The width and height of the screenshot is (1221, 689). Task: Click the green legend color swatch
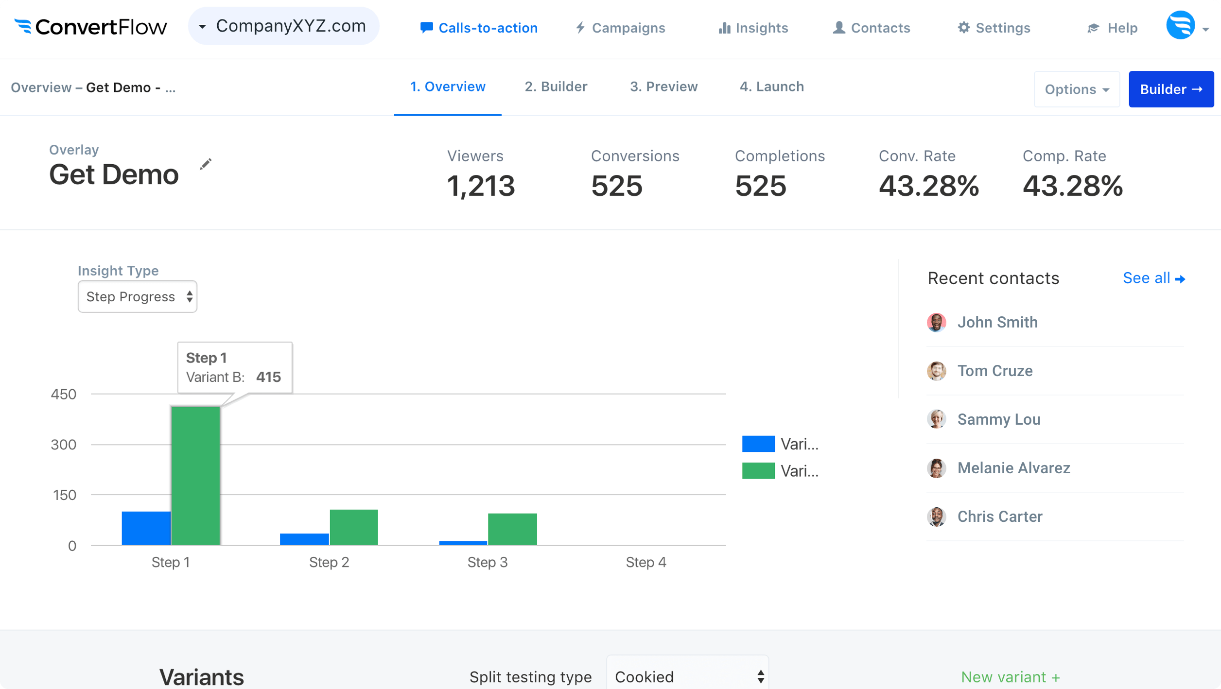coord(758,471)
